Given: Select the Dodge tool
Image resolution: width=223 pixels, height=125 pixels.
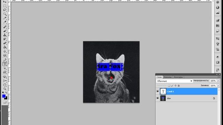Looking at the screenshot, I should (x=5, y=55).
